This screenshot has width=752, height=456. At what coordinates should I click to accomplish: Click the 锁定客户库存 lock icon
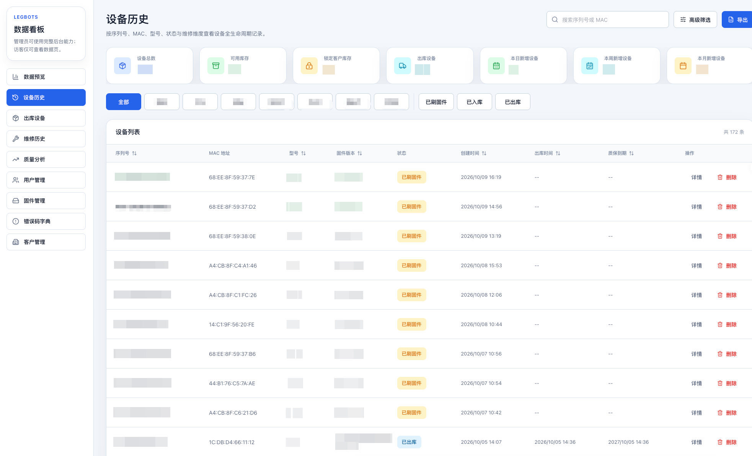(x=309, y=66)
